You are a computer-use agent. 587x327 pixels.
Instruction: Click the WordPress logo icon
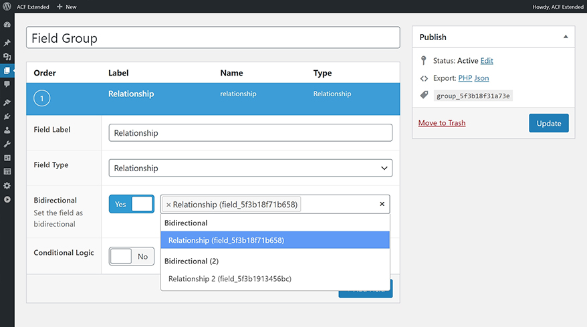(7, 7)
